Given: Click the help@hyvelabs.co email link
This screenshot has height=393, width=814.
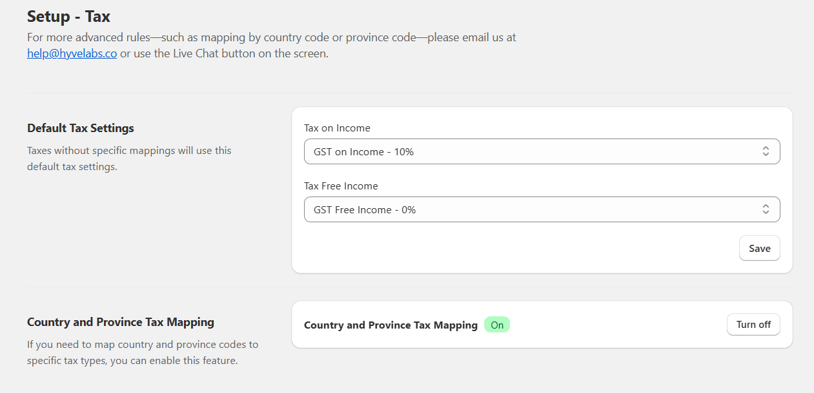Looking at the screenshot, I should click(72, 53).
